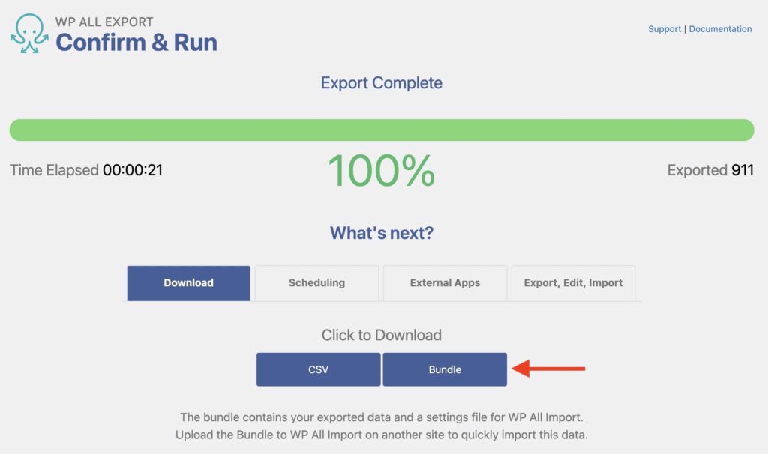Open the Support link
Image resolution: width=768 pixels, height=454 pixels.
(664, 29)
